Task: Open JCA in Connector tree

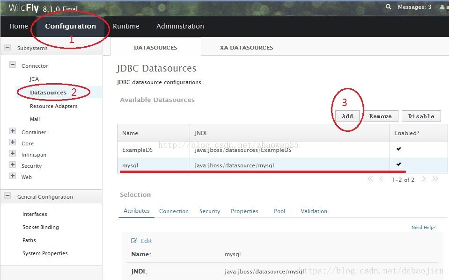Action: 34,79
